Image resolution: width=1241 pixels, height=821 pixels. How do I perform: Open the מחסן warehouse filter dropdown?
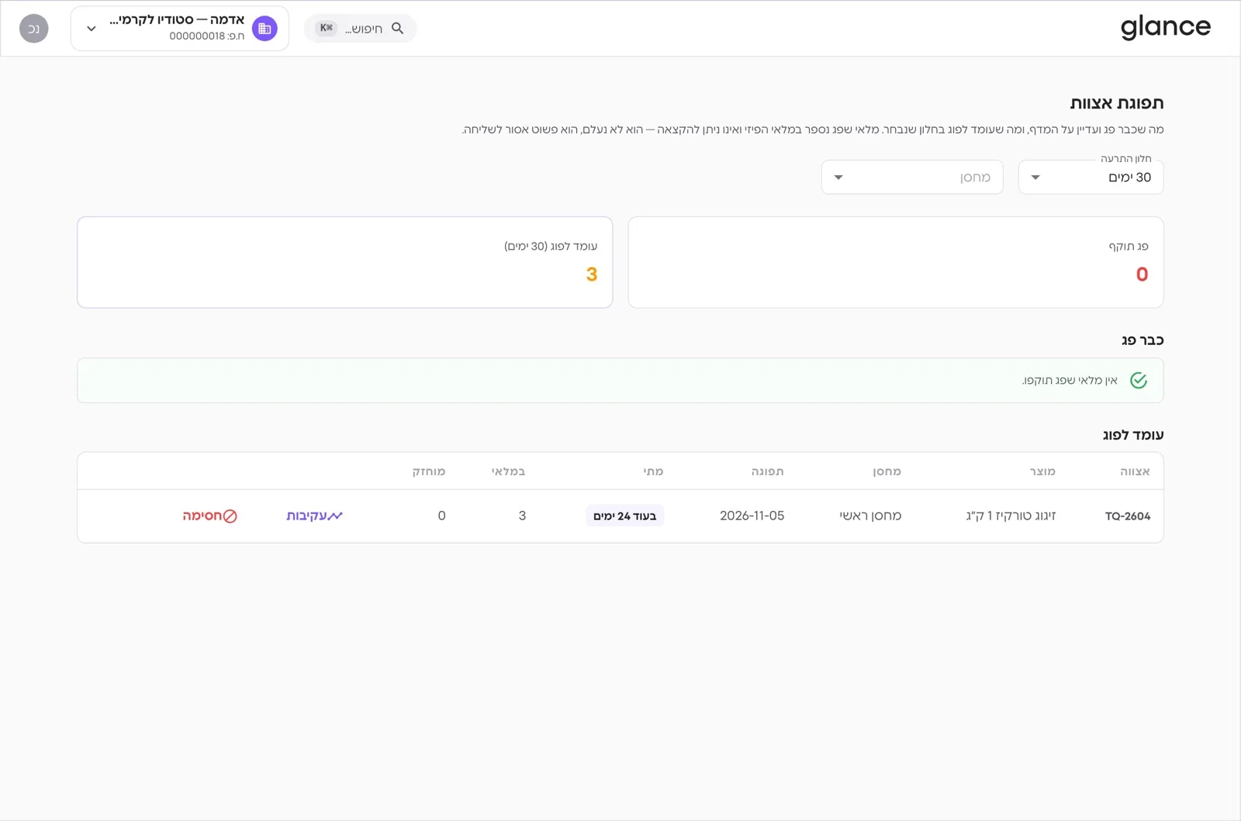pos(912,178)
